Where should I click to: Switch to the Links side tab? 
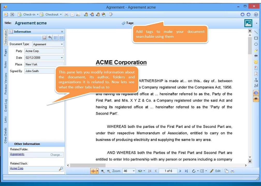pyautogui.click(x=6, y=119)
